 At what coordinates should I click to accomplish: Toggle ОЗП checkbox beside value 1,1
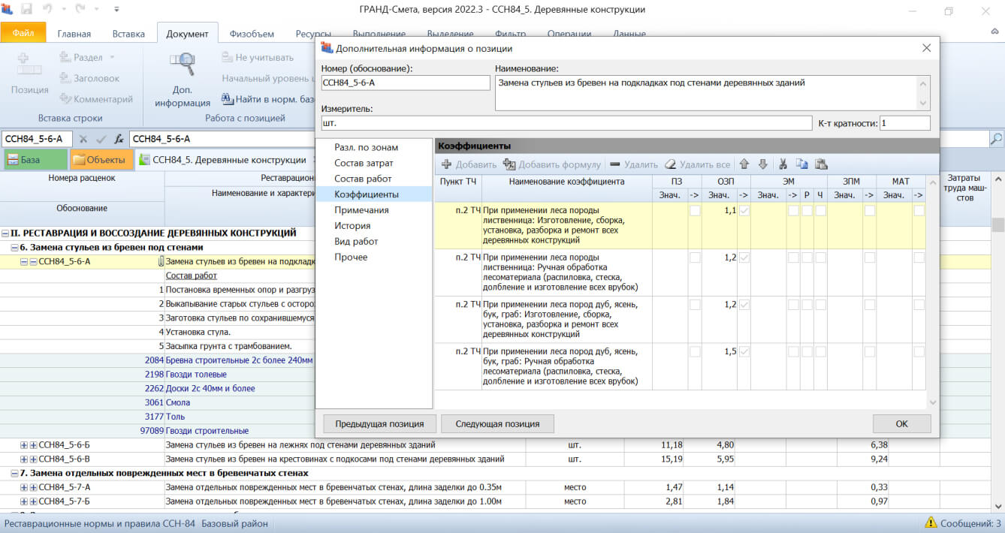click(744, 212)
